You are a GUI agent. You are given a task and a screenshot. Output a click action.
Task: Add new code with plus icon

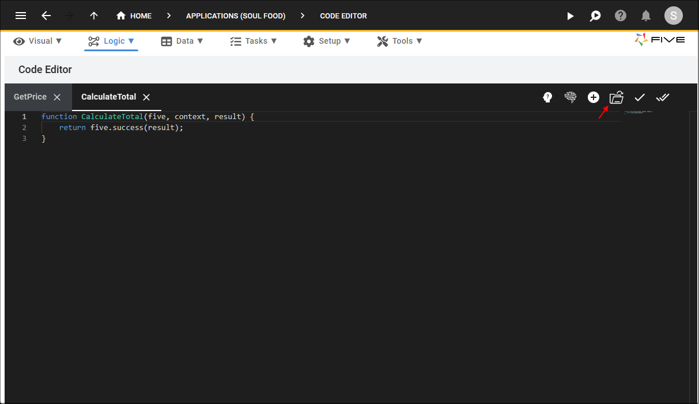[x=594, y=97]
